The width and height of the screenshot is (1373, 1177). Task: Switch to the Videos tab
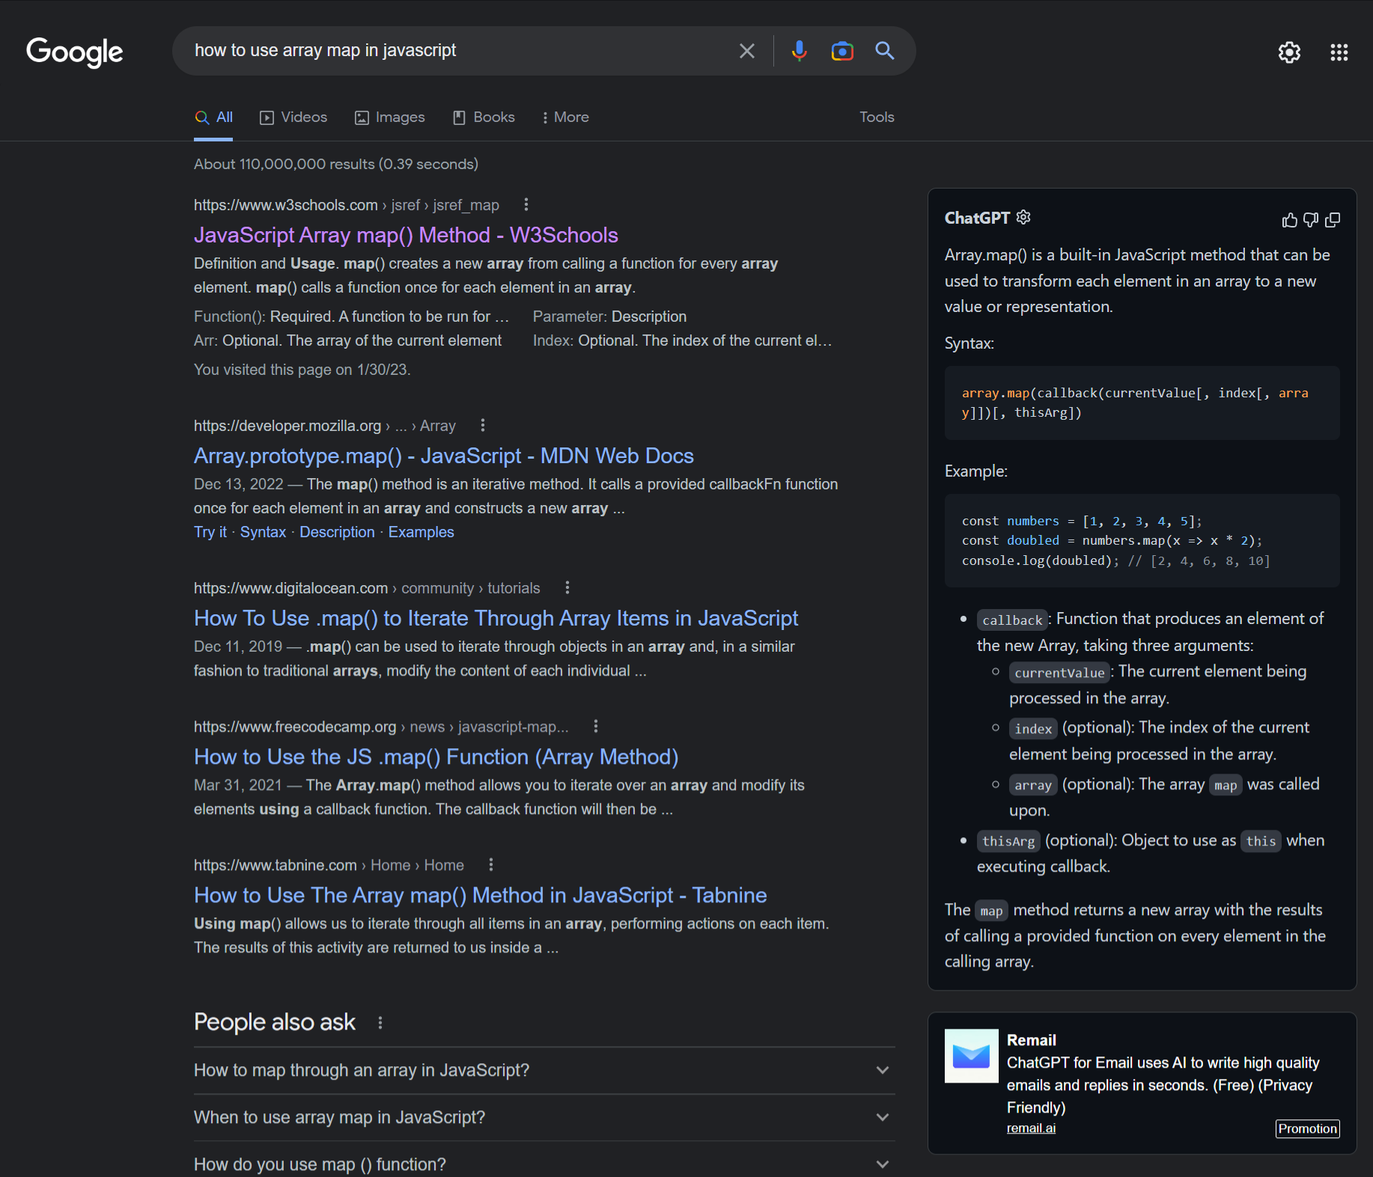[293, 117]
